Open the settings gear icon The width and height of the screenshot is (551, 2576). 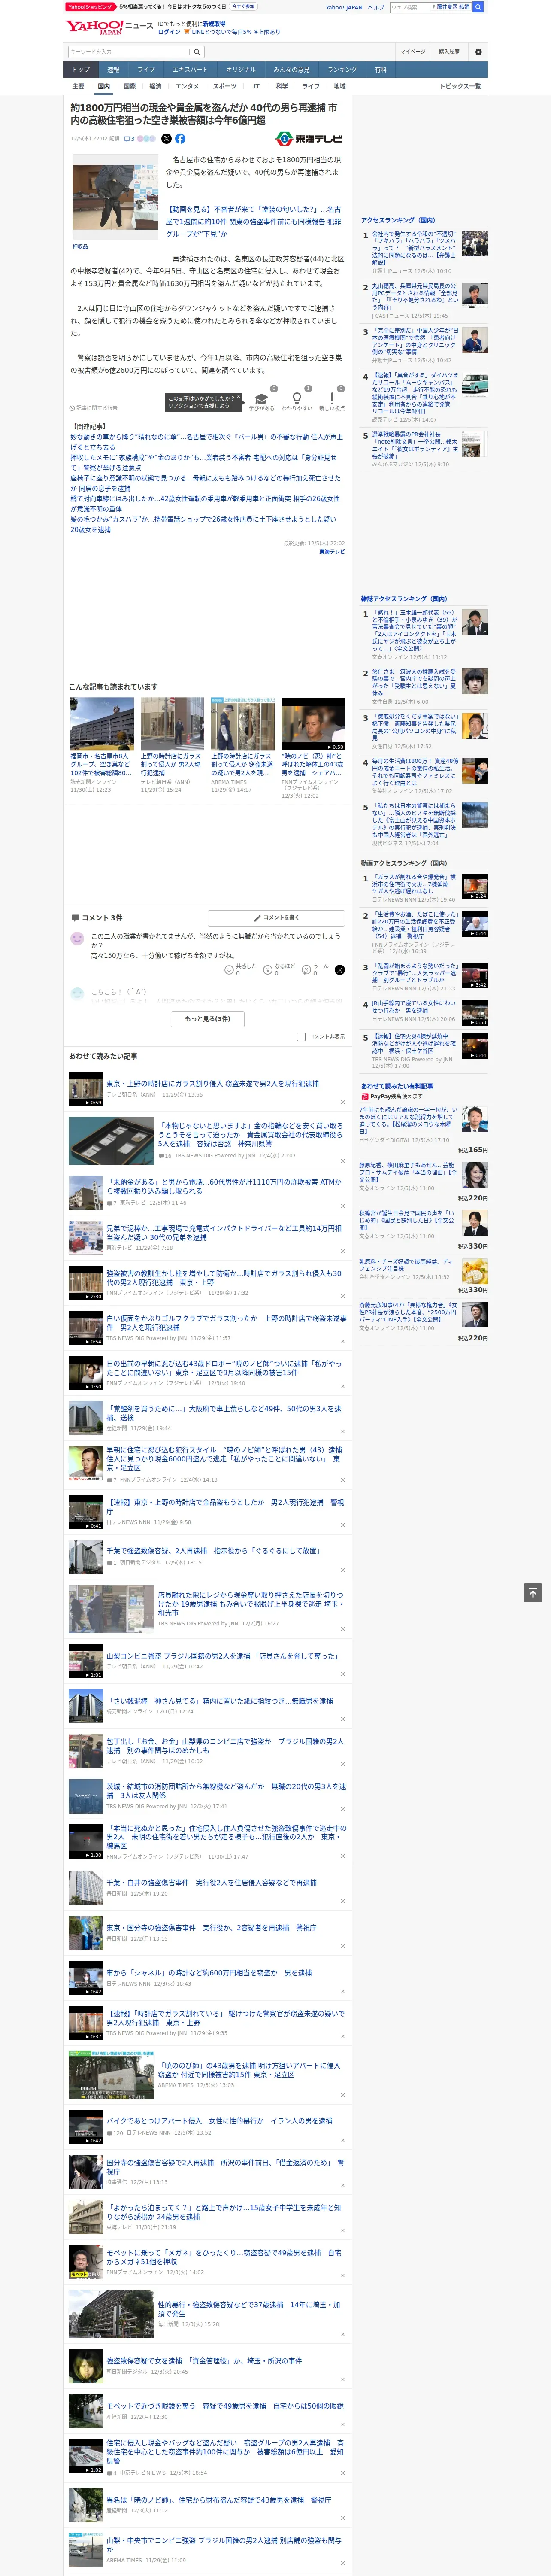pos(478,52)
